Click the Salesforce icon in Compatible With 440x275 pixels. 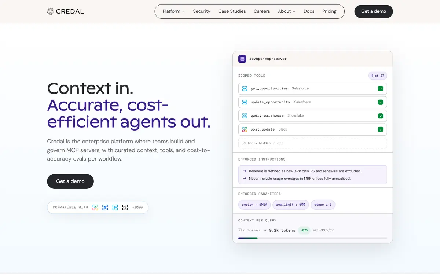pos(115,208)
